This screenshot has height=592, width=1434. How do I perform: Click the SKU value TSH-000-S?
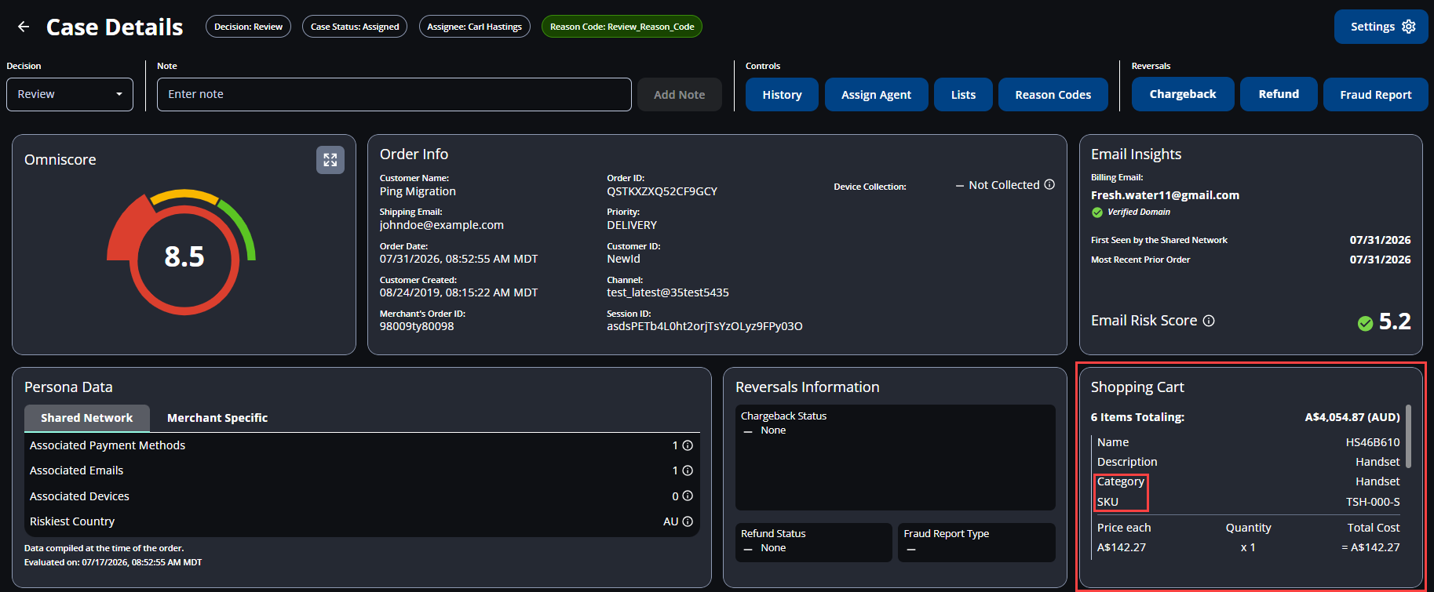[1373, 502]
